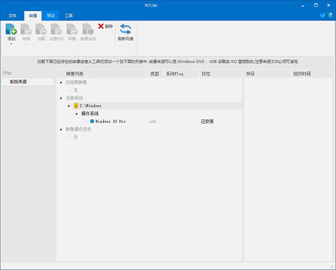Collapse the C:\Windows node
This screenshot has height=270, width=336.
[68, 106]
